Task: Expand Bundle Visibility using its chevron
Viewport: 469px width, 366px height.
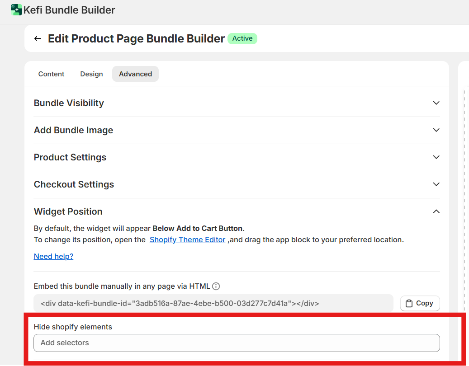Action: pos(436,103)
